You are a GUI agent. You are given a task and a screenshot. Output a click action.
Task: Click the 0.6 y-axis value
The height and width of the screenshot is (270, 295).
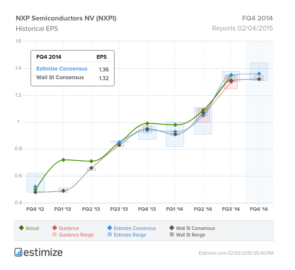(x=18, y=175)
